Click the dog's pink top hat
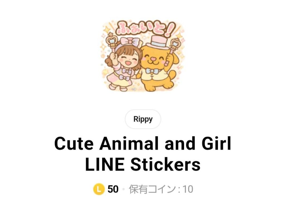Screen dimensions: 286x218 pos(158,42)
